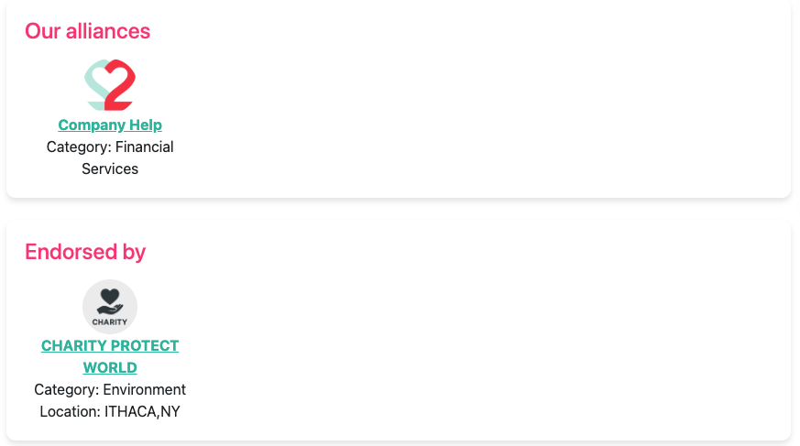Click the word Services under Company Help
Screen dimensions: 800x446
coord(110,169)
